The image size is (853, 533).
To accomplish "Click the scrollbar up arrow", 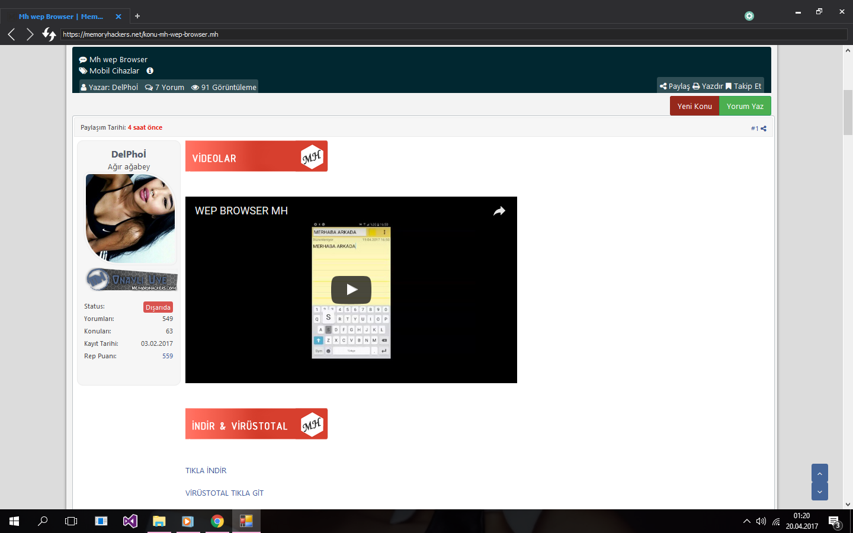I will (848, 50).
